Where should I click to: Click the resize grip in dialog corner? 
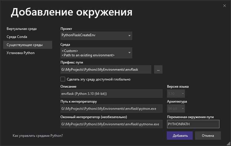coord(229,144)
